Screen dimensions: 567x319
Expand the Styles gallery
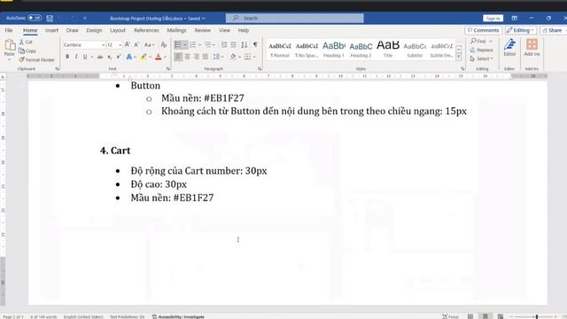tap(459, 57)
